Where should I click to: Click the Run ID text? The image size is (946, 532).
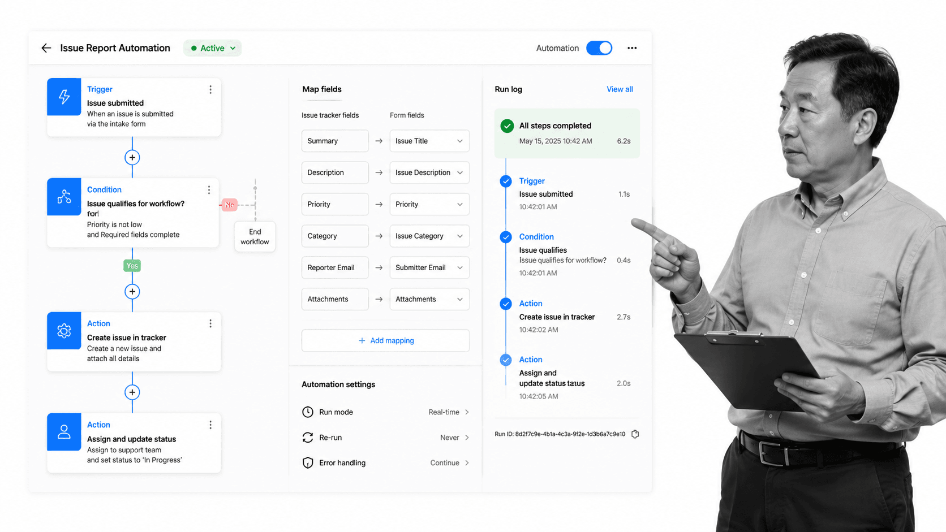point(560,434)
